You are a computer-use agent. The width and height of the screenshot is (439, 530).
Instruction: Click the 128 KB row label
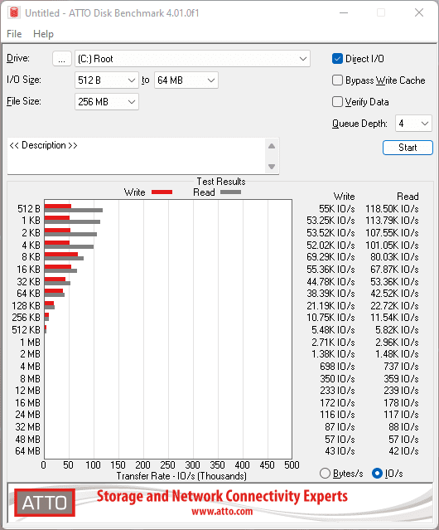26,306
